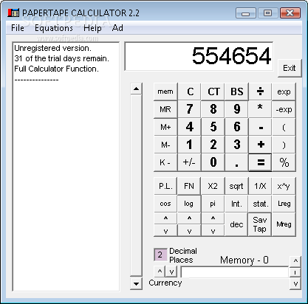Click the x^y power button
The width and height of the screenshot is (308, 304).
coord(284,186)
